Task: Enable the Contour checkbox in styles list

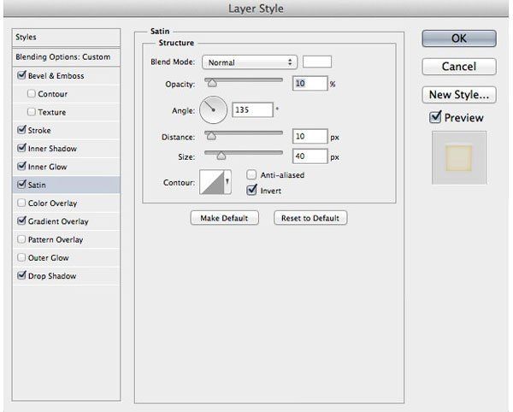Action: 32,93
